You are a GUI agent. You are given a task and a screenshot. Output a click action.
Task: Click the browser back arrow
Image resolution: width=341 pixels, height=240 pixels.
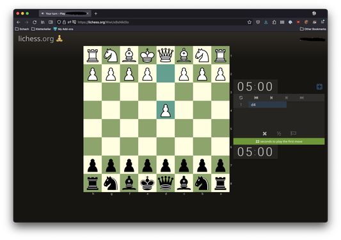pyautogui.click(x=19, y=22)
